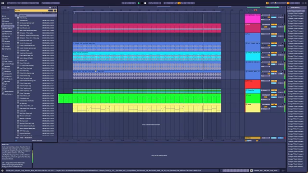Image resolution: width=308 pixels, height=173 pixels.
Task: Toggle the cyan track's activator button
Action: pos(274,53)
